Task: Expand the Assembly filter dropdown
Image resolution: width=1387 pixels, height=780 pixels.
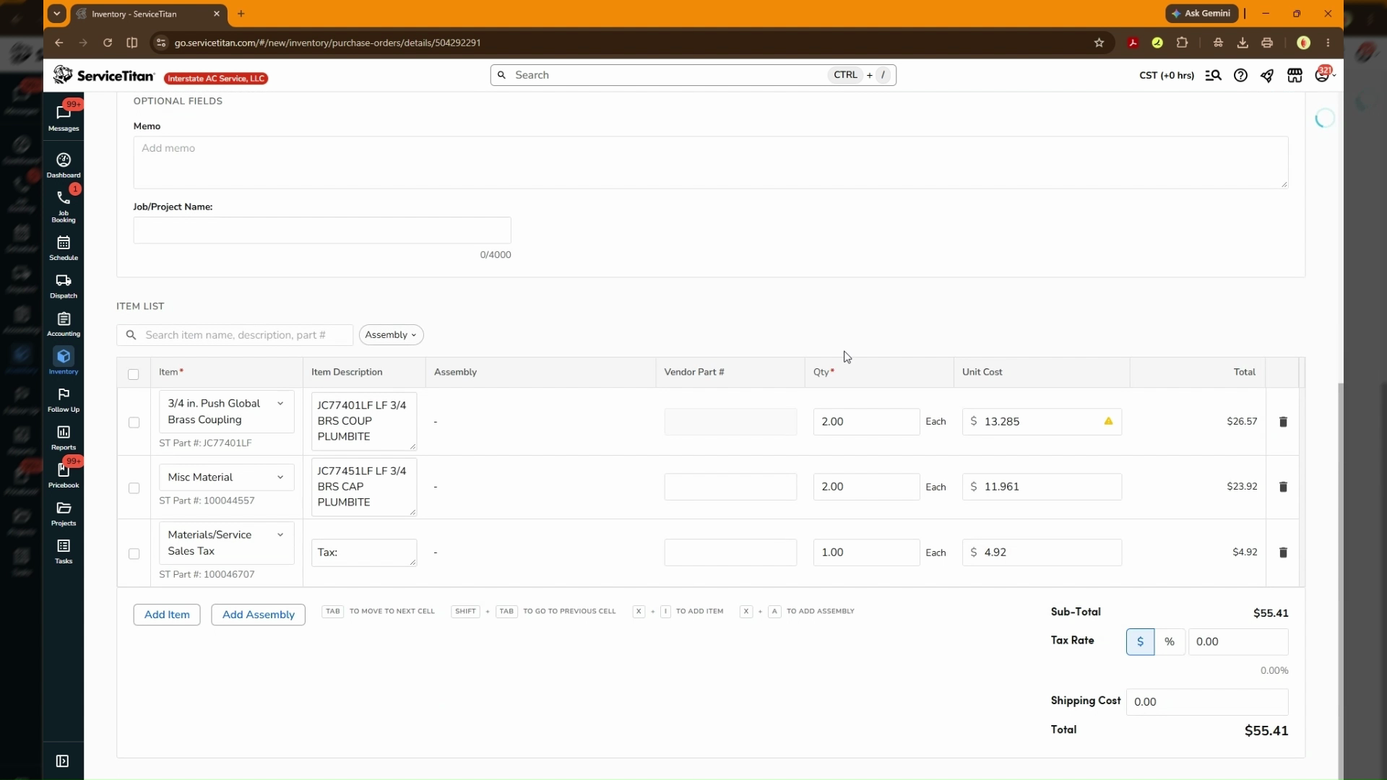Action: click(x=391, y=335)
